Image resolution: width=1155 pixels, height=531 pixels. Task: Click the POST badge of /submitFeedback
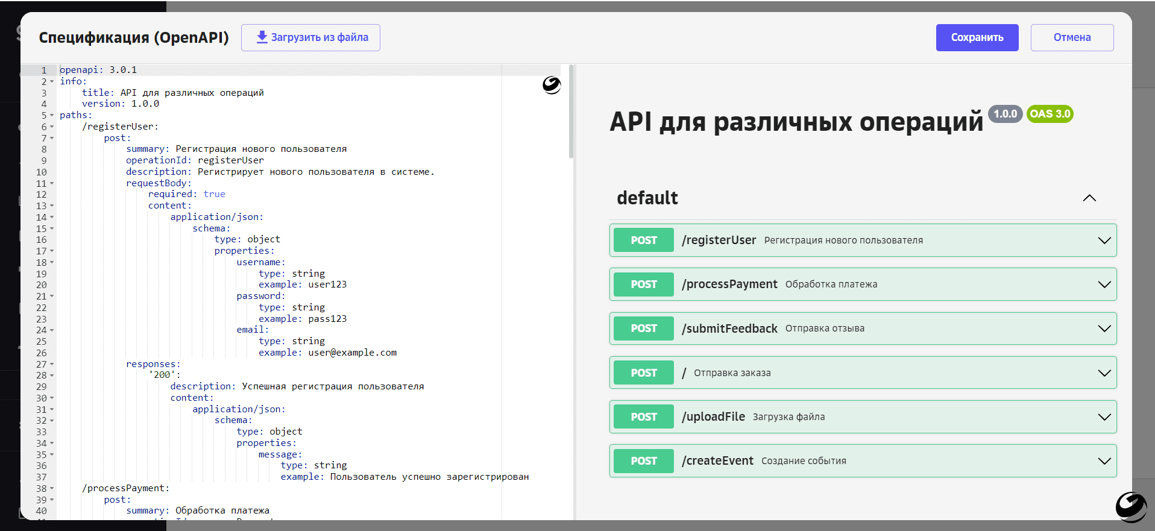pyautogui.click(x=644, y=328)
